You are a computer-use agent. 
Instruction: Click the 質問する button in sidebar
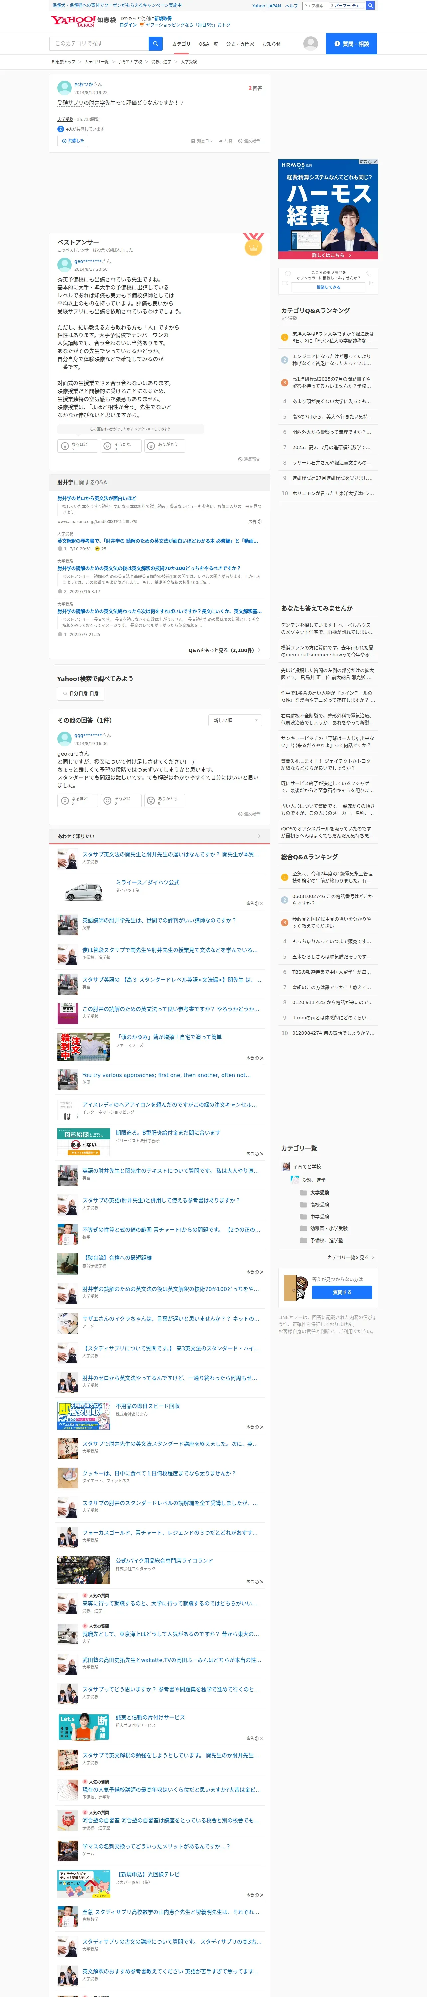342,1292
